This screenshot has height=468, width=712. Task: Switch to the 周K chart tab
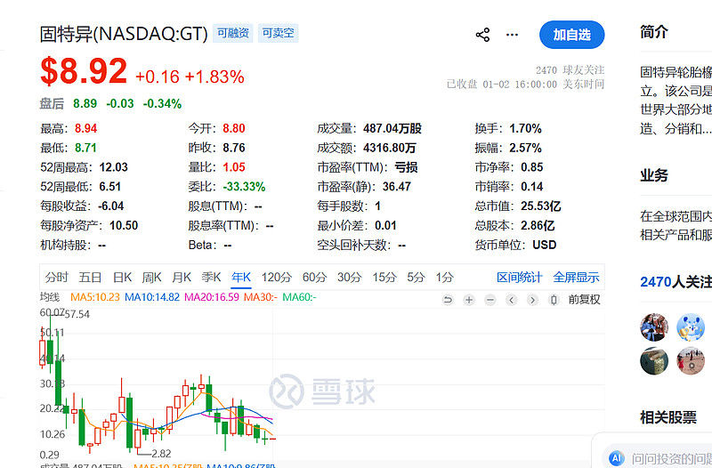click(x=151, y=278)
